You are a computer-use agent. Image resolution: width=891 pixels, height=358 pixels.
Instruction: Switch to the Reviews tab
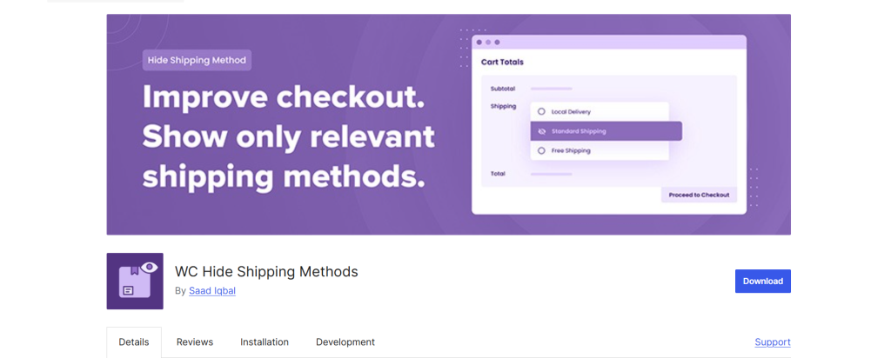click(195, 342)
